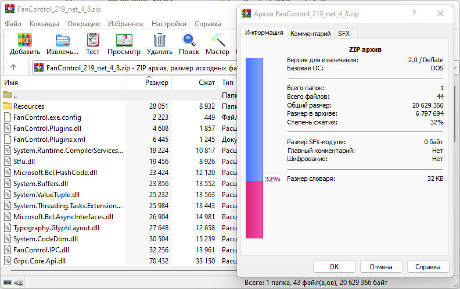Click the FanControl.IPC.dll file icon

8,249
